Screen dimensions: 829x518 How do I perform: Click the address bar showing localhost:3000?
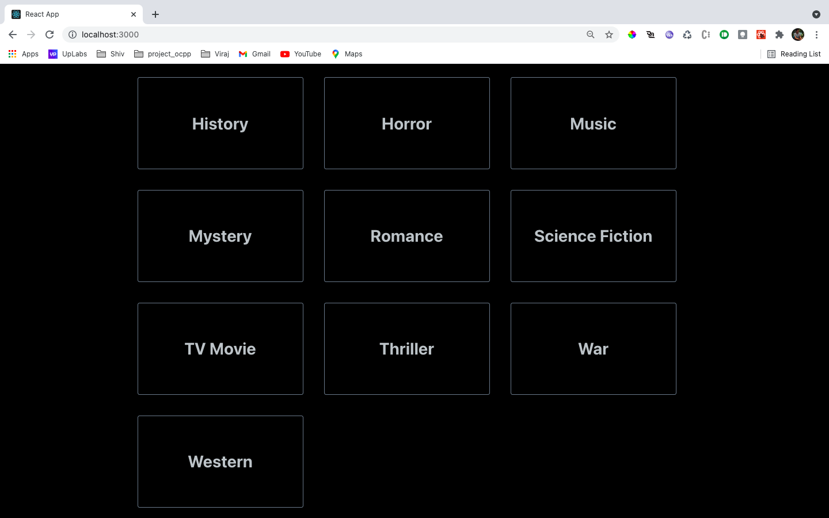[x=111, y=35]
